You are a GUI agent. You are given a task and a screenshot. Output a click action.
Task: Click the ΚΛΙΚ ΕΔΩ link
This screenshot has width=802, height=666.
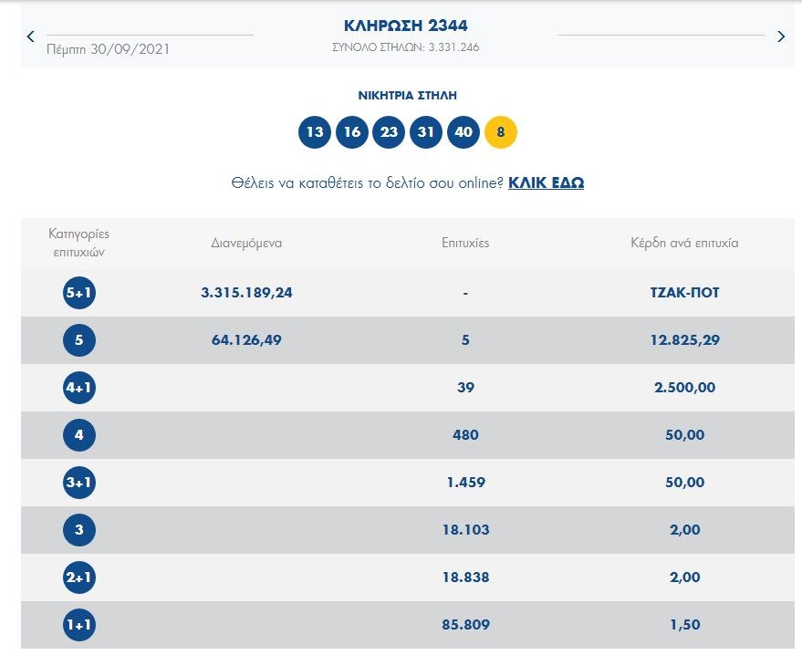point(546,182)
